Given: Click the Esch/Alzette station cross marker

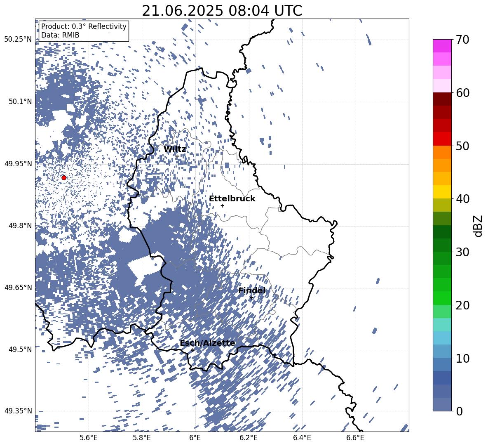Looking at the screenshot, I should (x=192, y=350).
